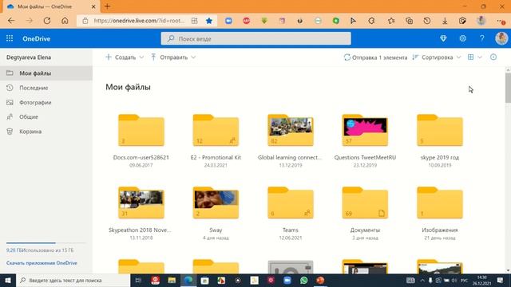Click the Premium diamond icon
This screenshot has height=287, width=511.
click(x=443, y=38)
